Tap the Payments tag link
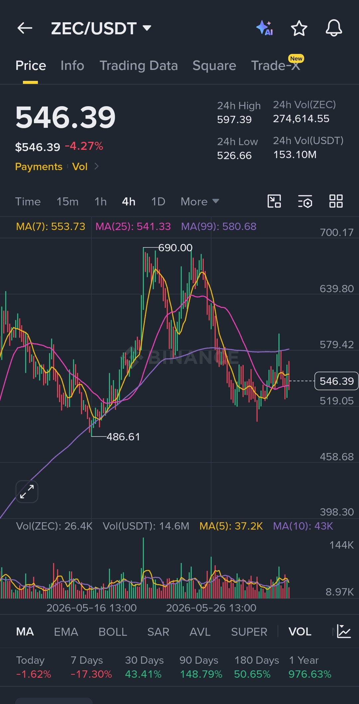This screenshot has height=704, width=359. (x=39, y=166)
